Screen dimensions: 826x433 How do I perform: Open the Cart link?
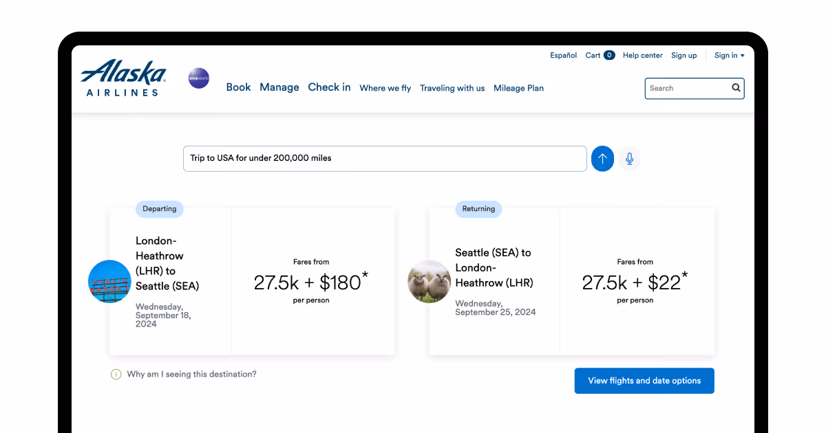(593, 56)
